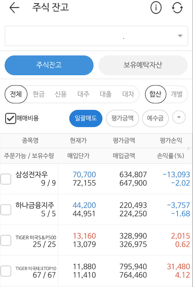Switch view to 개별
The image size is (193, 287).
(x=176, y=94)
